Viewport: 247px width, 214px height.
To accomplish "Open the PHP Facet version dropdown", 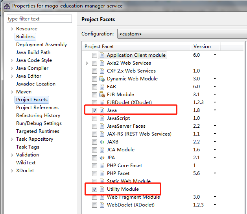I will click(x=215, y=173).
